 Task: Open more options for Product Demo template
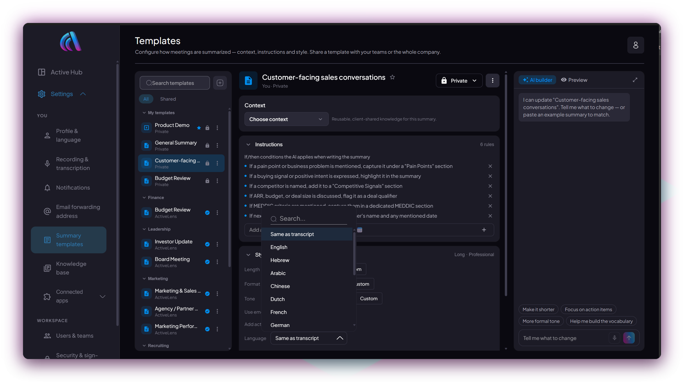coord(217,128)
